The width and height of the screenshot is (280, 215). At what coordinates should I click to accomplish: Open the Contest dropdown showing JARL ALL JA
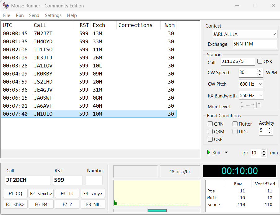pos(245,34)
